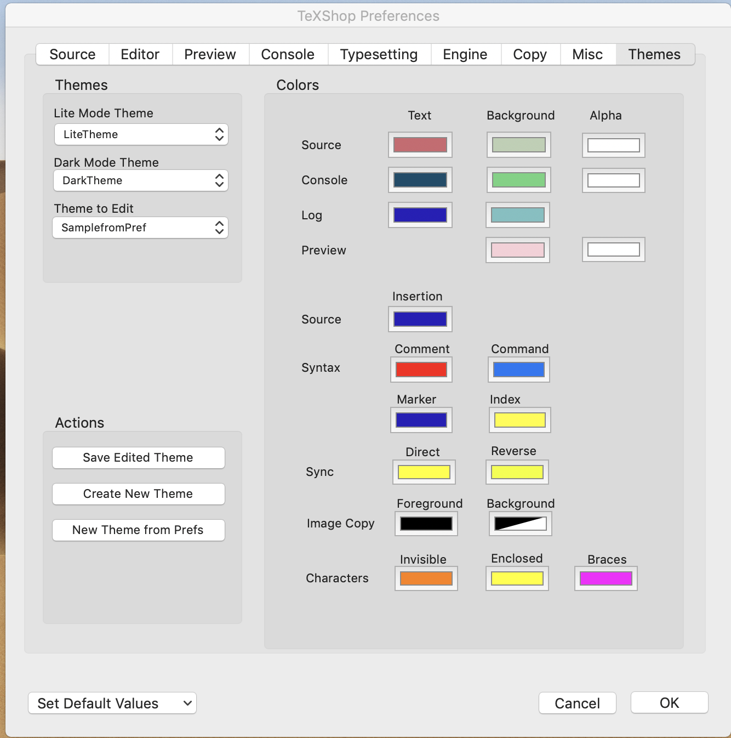Image resolution: width=731 pixels, height=738 pixels.
Task: Confirm preferences with OK
Action: tap(670, 702)
